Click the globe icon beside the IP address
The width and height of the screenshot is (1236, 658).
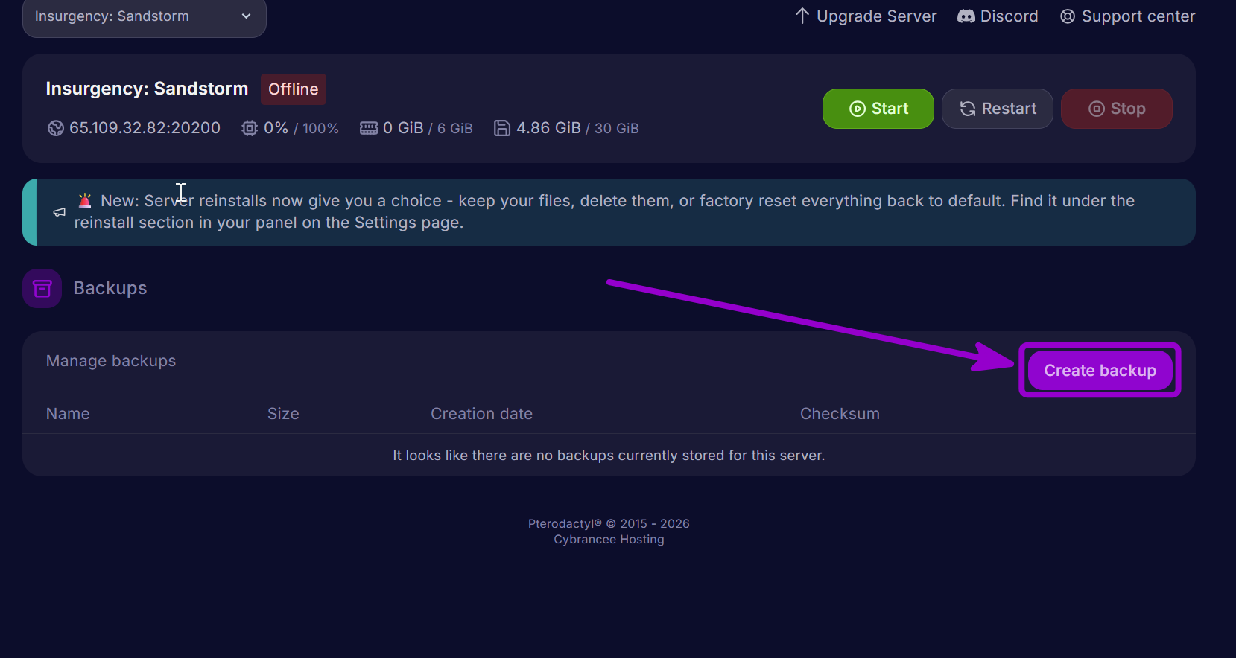coord(56,128)
